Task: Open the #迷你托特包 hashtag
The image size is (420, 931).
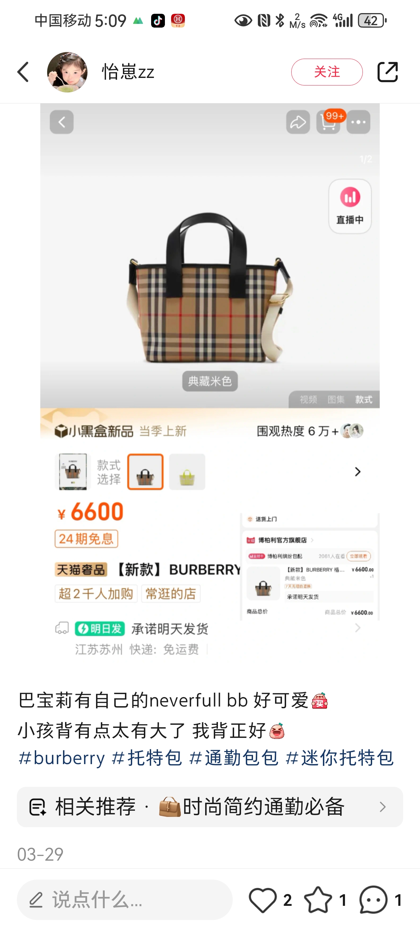Action: (339, 758)
